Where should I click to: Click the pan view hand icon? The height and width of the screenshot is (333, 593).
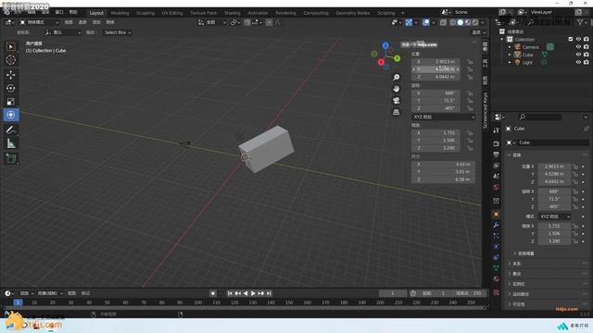click(396, 89)
